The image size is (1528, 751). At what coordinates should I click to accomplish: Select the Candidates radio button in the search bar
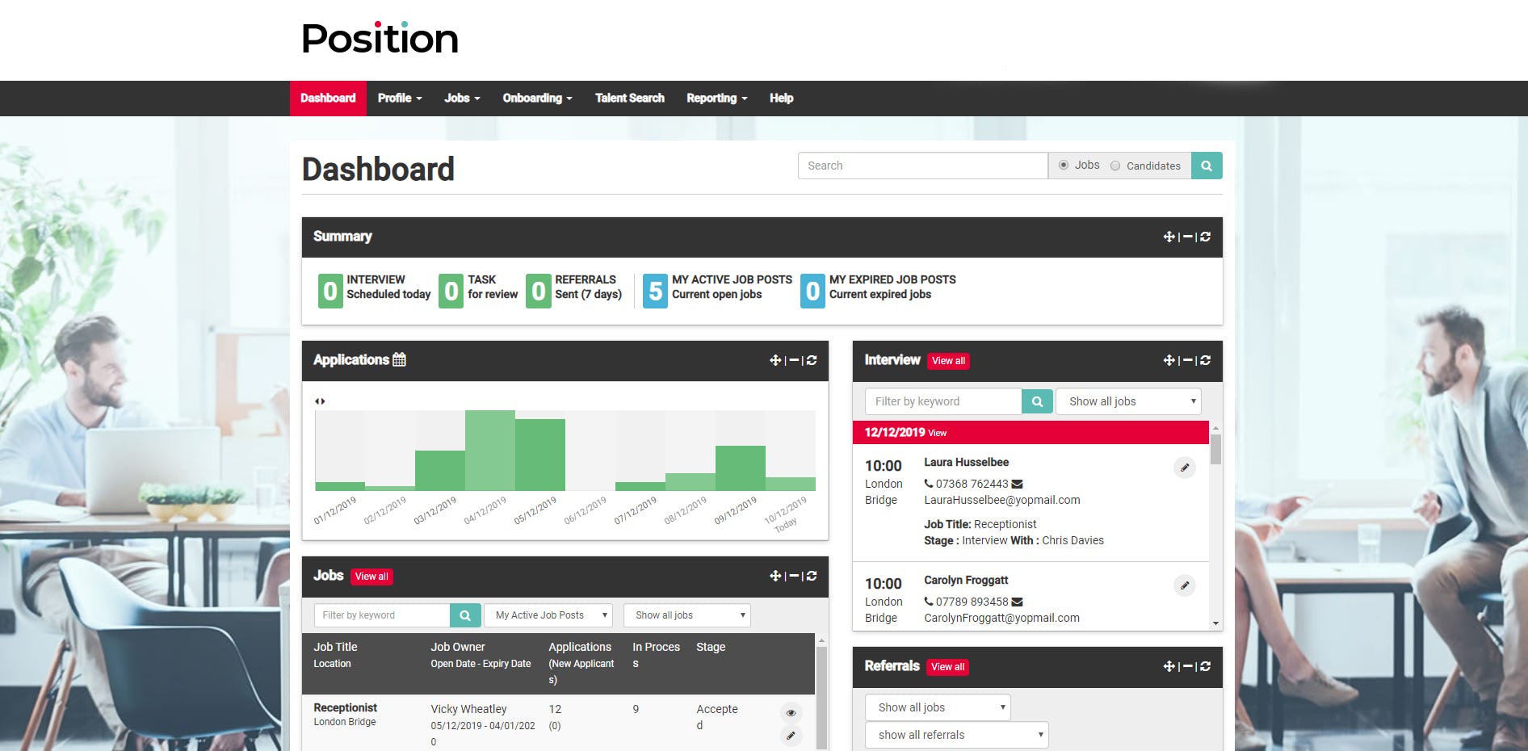click(1115, 165)
